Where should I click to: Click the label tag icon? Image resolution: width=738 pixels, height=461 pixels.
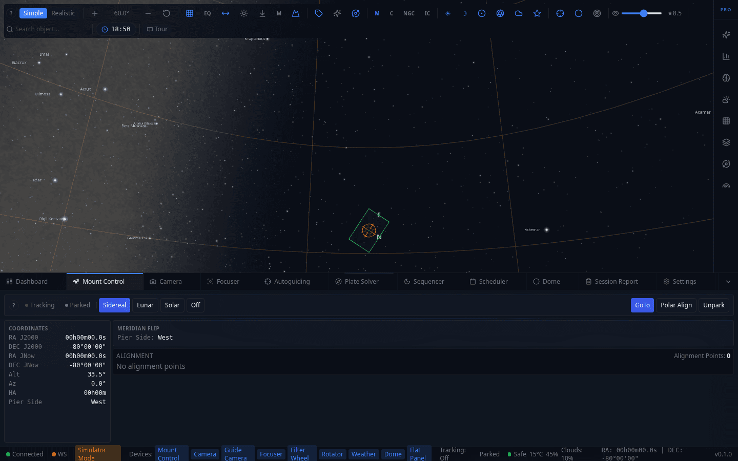(319, 13)
